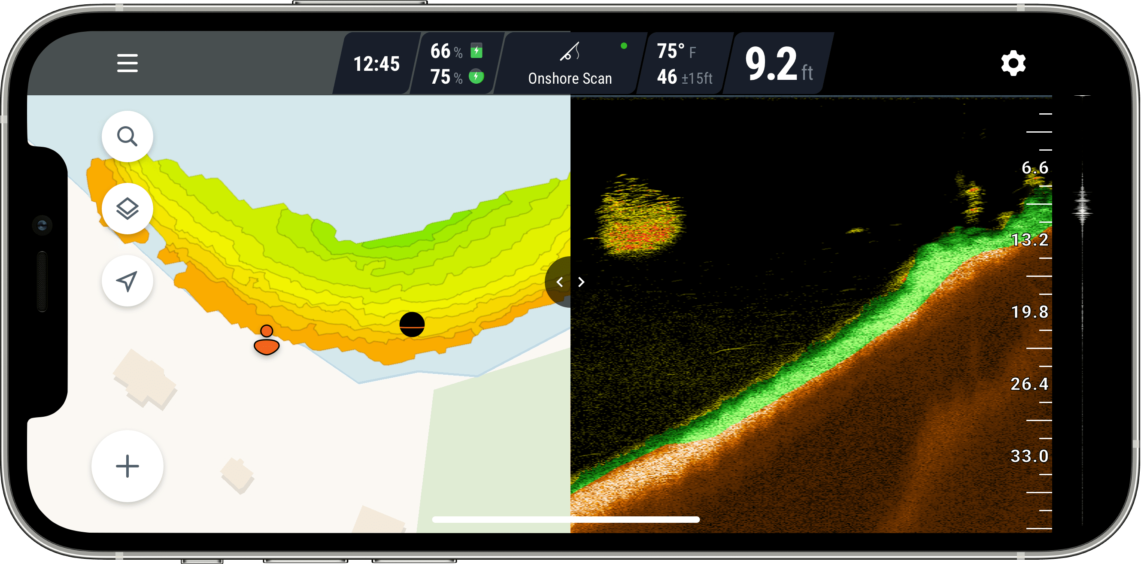Tap the sonar amplitude waveform strip

click(1082, 310)
